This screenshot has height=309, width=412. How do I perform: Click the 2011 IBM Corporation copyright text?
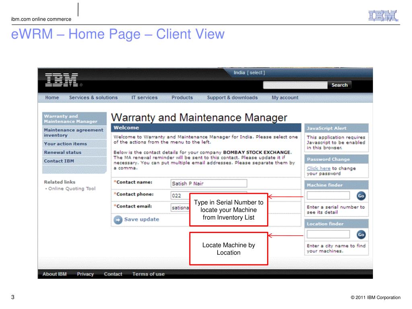tap(375, 297)
